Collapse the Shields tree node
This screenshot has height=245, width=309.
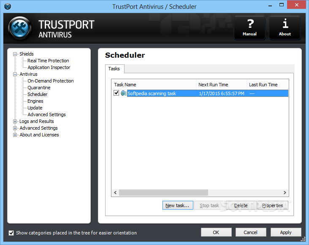point(15,54)
